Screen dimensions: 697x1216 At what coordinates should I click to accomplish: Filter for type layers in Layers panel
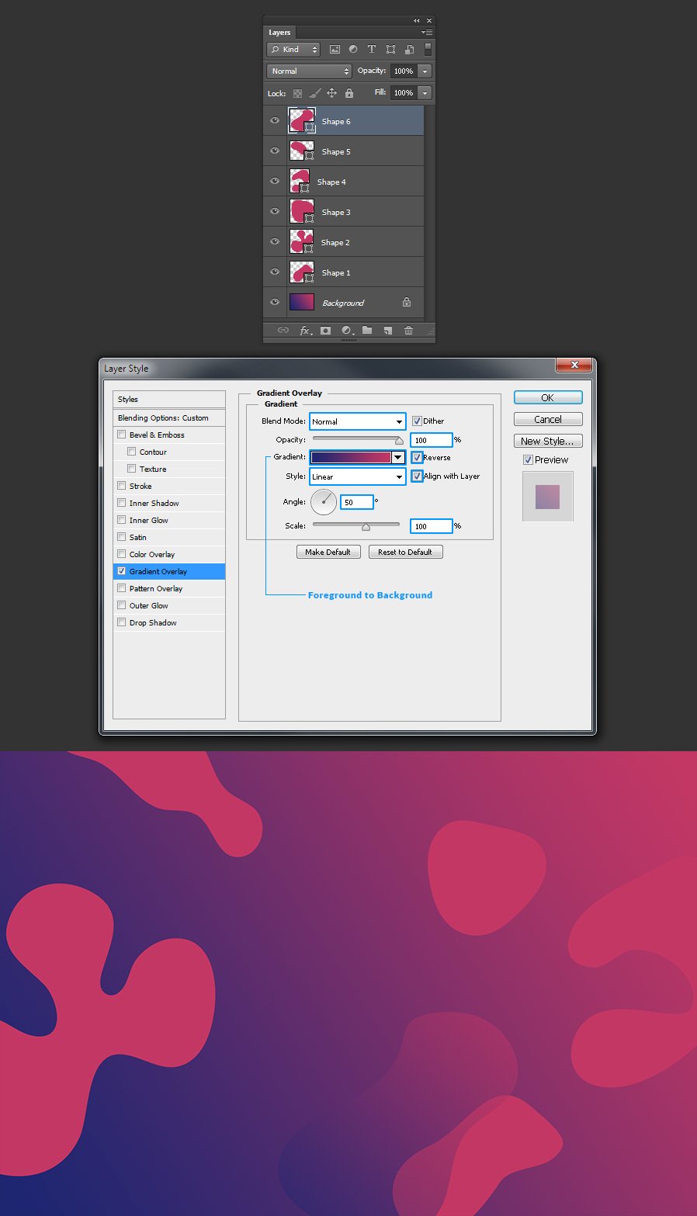point(372,49)
